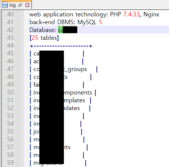Pin the log tab

(20, 5)
